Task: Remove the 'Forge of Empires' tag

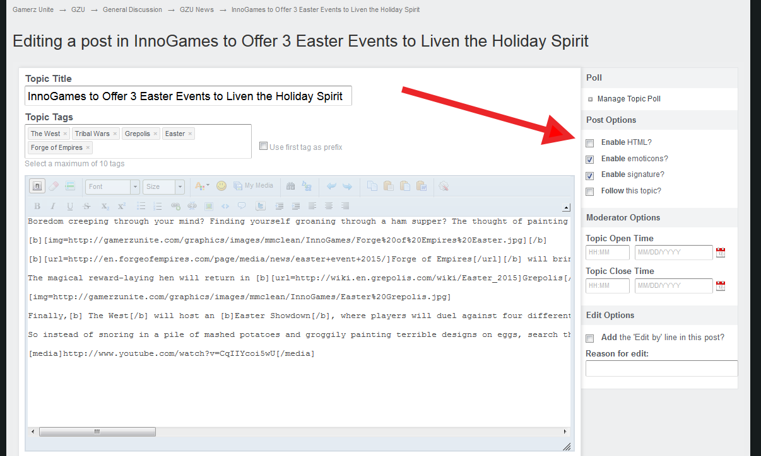Action: pos(88,147)
